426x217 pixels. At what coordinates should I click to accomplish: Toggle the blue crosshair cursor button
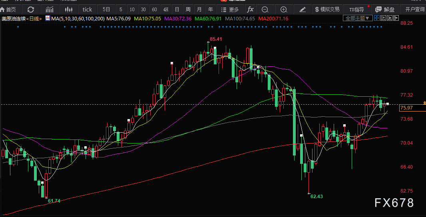point(376,18)
